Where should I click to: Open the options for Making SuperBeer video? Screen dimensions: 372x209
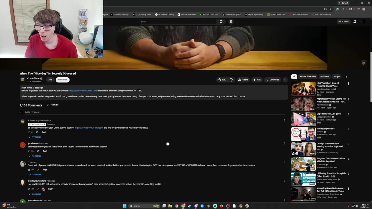tap(348, 129)
